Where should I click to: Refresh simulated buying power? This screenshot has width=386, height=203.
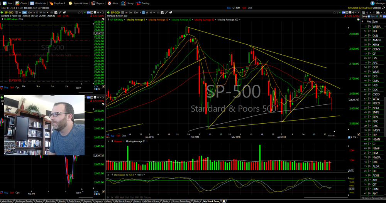384,8
